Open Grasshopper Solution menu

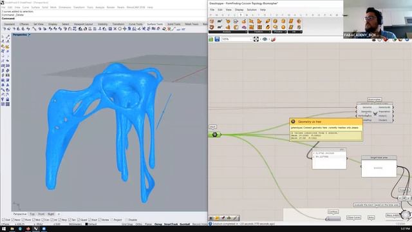pos(252,10)
